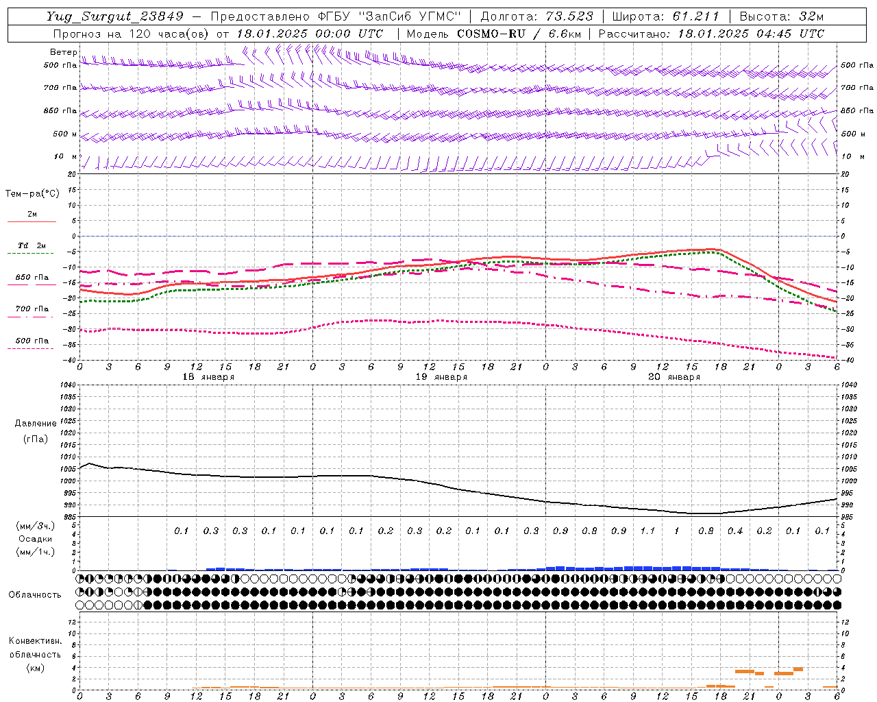Screen dimensions: 877x702
Task: Select the Высота: 32м field
Action: [781, 16]
